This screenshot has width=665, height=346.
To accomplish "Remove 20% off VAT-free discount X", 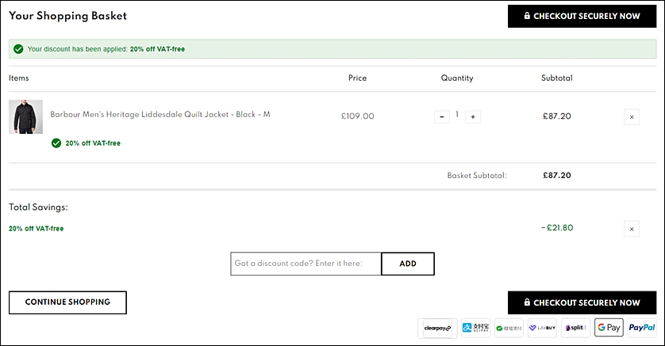I will (x=632, y=229).
